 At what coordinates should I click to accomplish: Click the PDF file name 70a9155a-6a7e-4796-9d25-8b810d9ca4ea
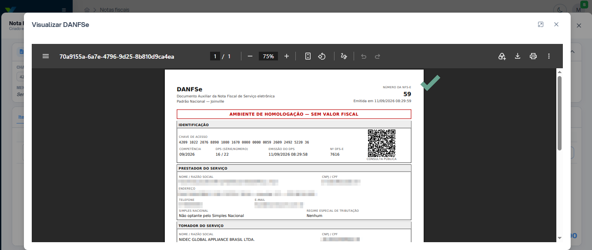(117, 56)
